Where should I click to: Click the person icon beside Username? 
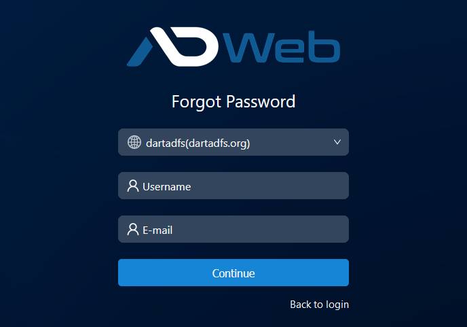coord(133,186)
